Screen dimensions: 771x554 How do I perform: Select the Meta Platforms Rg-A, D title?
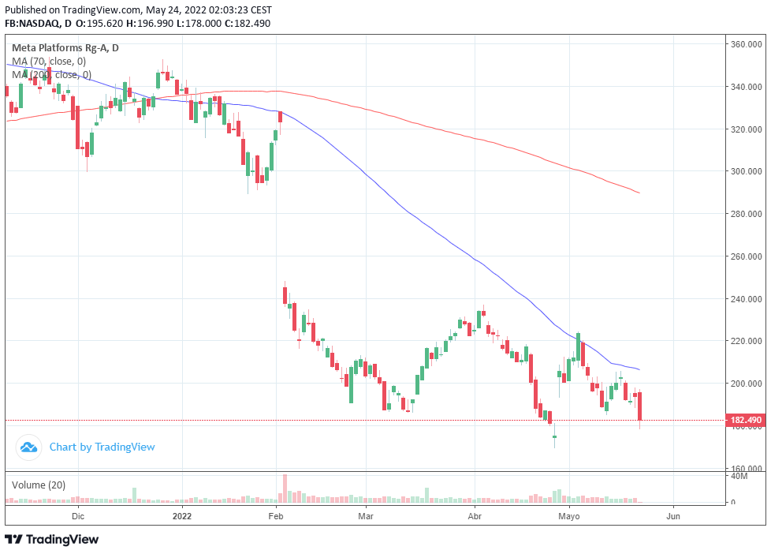[65, 48]
